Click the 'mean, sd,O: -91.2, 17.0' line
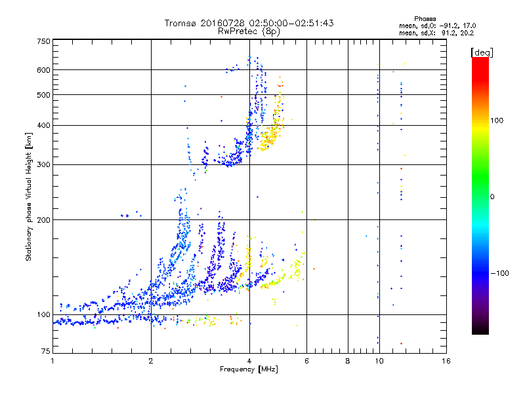 click(x=437, y=26)
